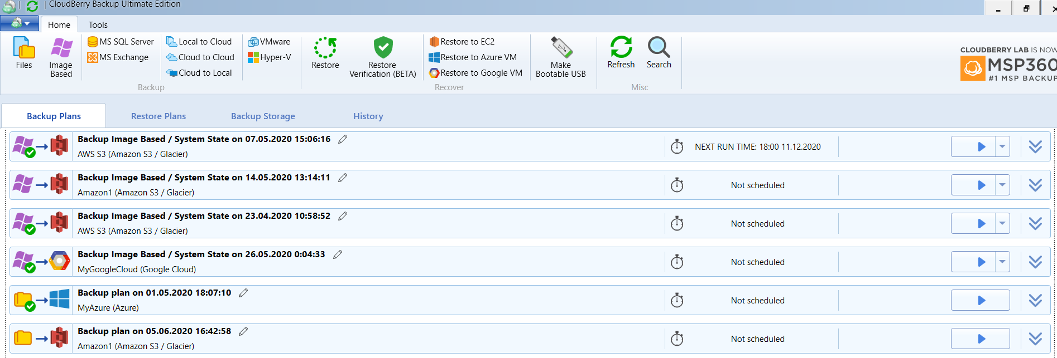Image resolution: width=1057 pixels, height=358 pixels.
Task: Click MyGoogleCloud (Google Cloud) storage label
Action: pyautogui.click(x=137, y=269)
